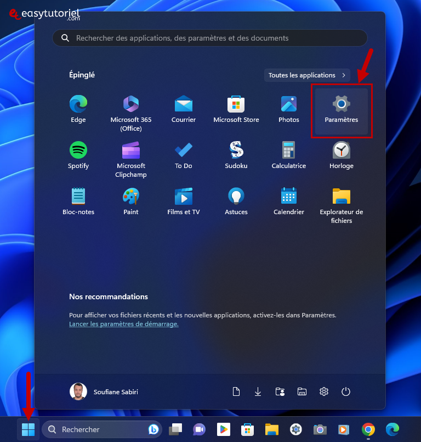Open File Explorer from the taskbar
The image size is (421, 442).
coord(271,429)
